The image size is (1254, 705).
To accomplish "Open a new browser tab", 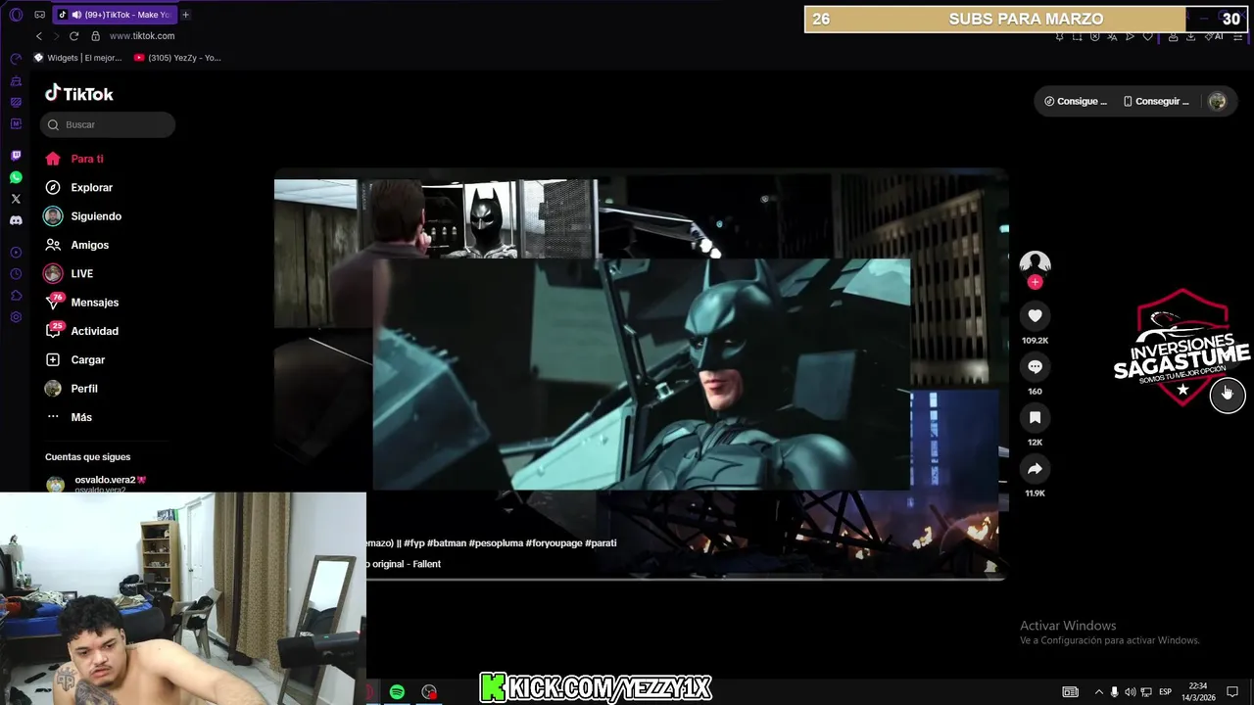I will point(185,15).
